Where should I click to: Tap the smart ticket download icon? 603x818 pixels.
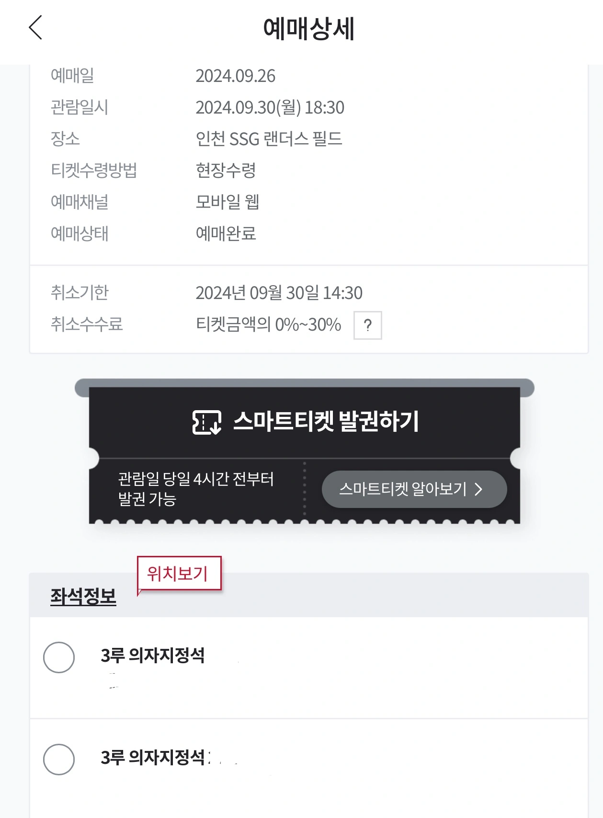coord(206,422)
